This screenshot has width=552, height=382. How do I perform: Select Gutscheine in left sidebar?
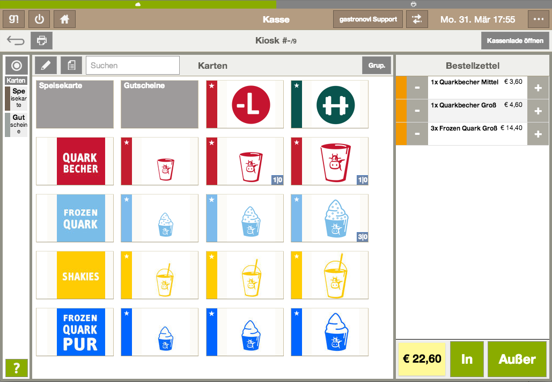16,125
